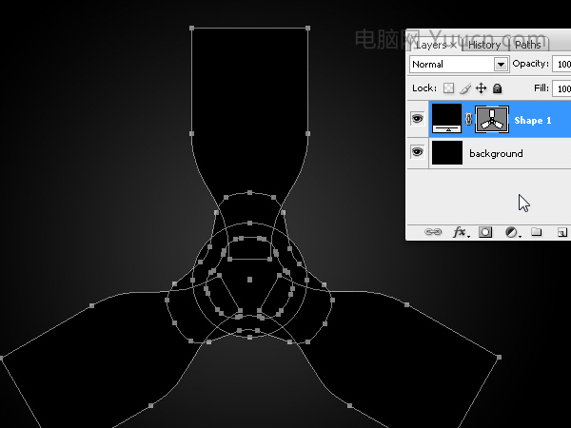
Task: Toggle the lock all padlock icon
Action: point(497,88)
